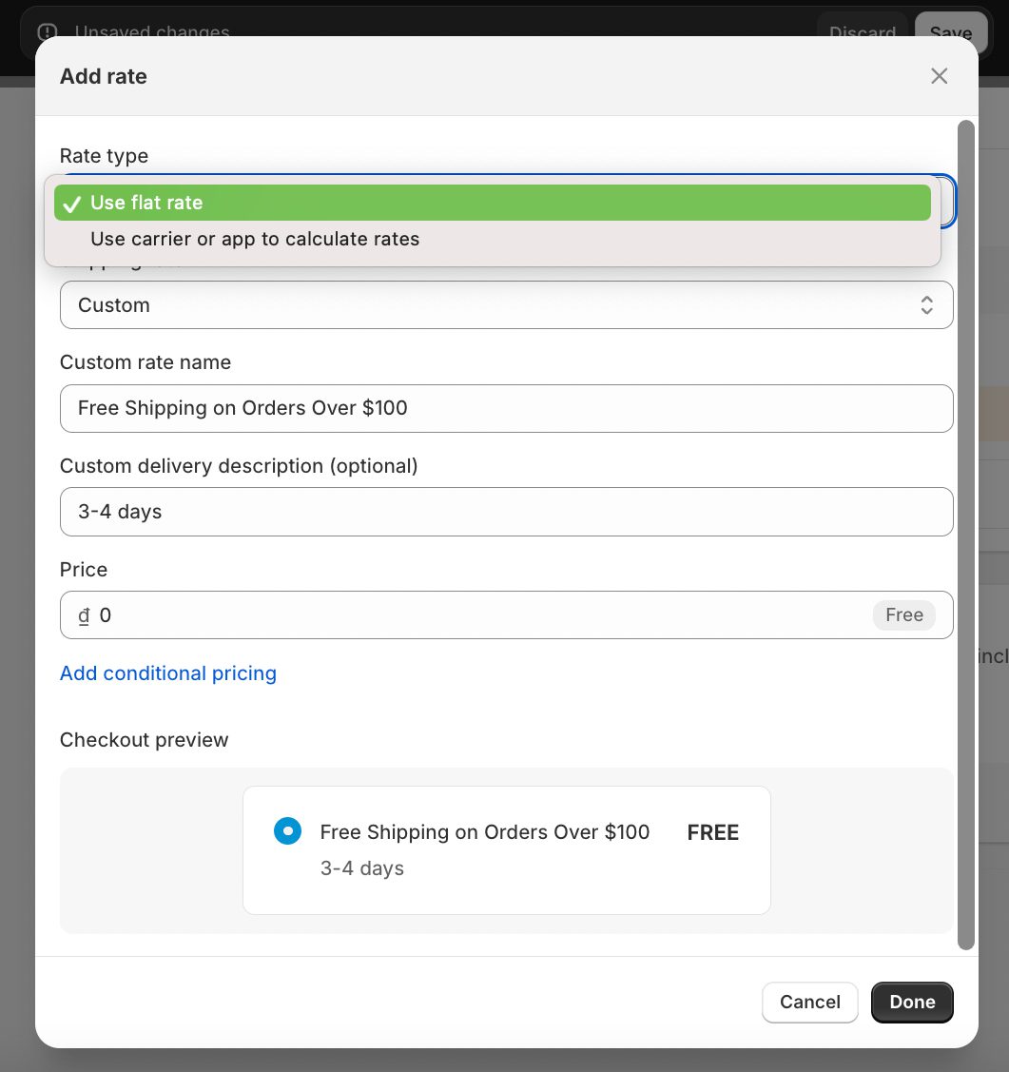Viewport: 1009px width, 1072px height.
Task: Open the Custom shipping rate dropdown
Action: click(506, 305)
